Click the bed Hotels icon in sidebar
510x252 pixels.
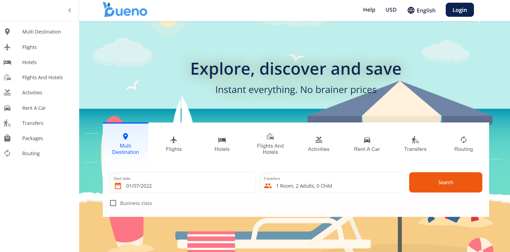click(7, 62)
